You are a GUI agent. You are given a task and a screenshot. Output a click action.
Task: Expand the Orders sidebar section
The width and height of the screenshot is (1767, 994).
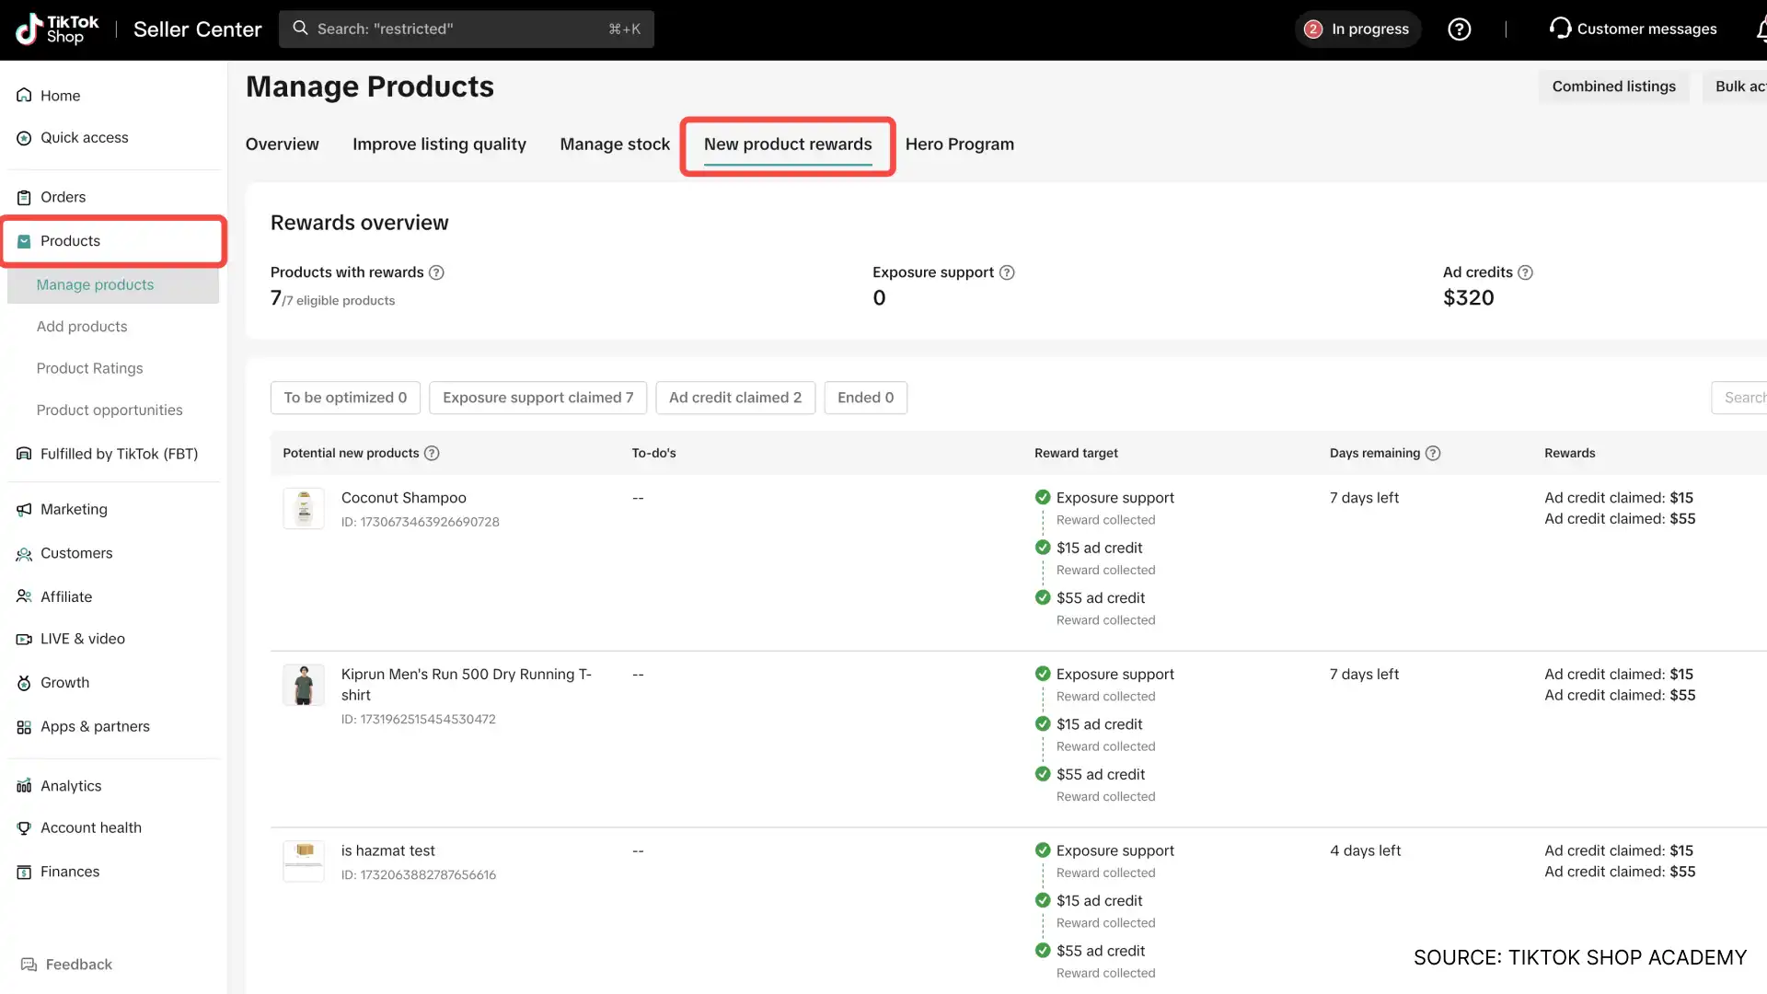64,197
